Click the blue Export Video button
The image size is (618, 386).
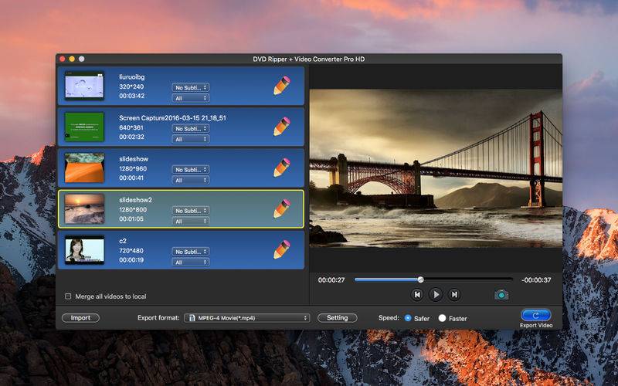(536, 315)
